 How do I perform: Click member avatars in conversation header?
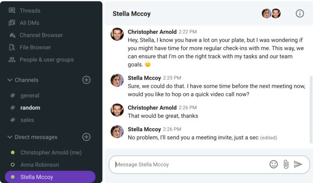point(271,13)
